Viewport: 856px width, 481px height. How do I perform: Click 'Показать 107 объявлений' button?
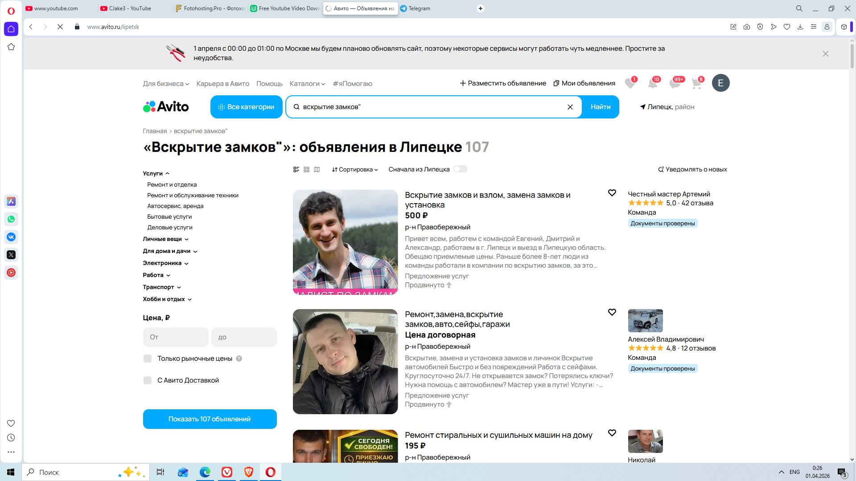[x=210, y=419]
